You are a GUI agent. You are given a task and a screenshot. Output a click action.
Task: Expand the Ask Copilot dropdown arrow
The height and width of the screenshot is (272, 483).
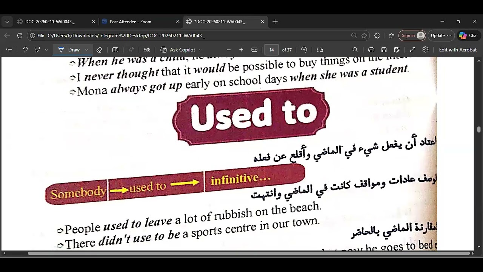coord(200,49)
